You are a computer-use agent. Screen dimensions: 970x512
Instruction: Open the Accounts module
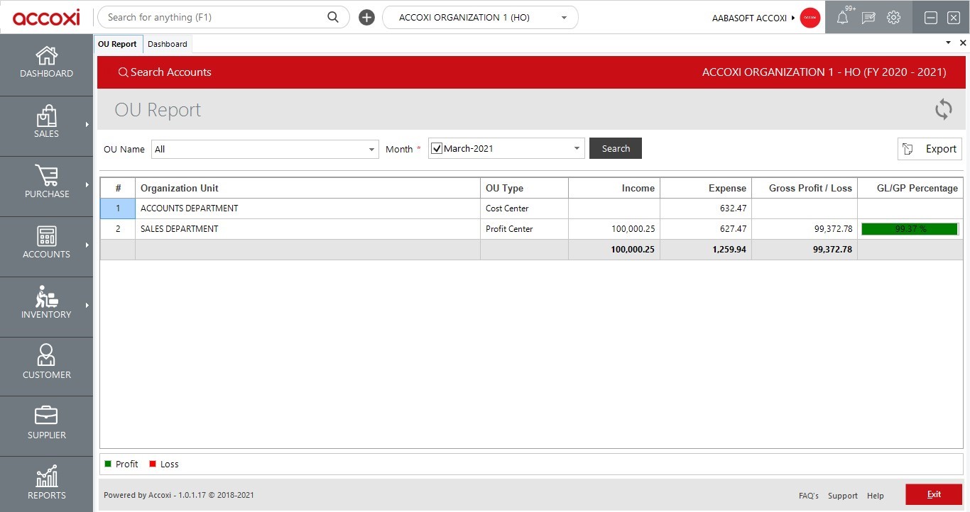coord(46,245)
